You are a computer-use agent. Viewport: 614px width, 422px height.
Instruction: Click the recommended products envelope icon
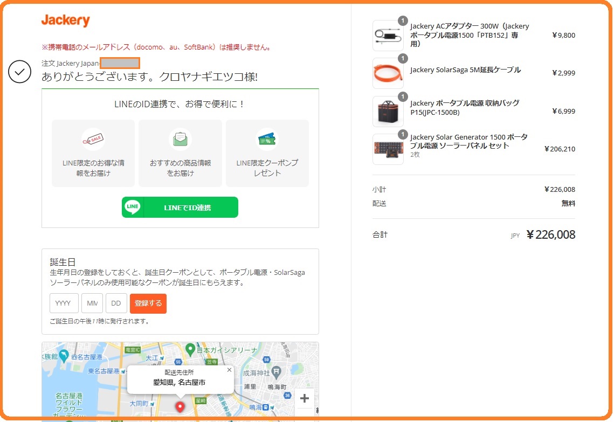(x=180, y=140)
